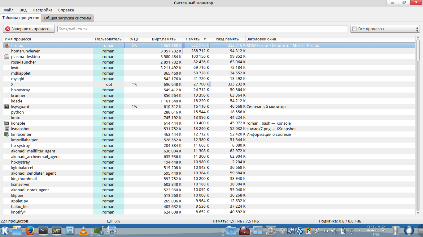Select the kmozillahelper process name
This screenshot has width=423, height=237.
tap(24, 140)
